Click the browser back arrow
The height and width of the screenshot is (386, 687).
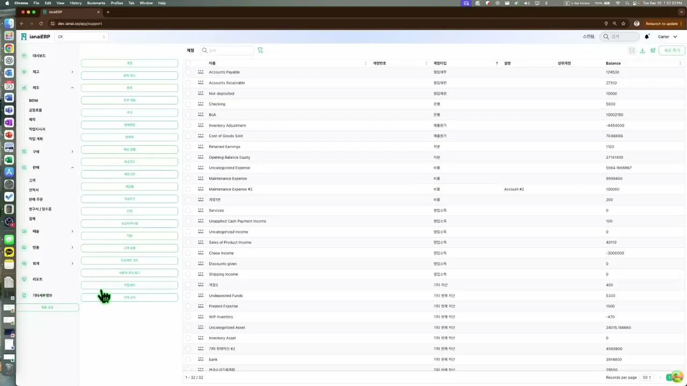point(22,24)
